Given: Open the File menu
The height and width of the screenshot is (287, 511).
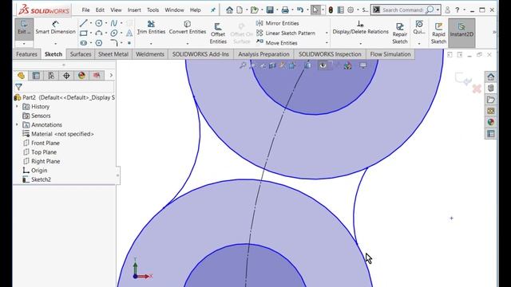Looking at the screenshot, I should click(x=85, y=10).
